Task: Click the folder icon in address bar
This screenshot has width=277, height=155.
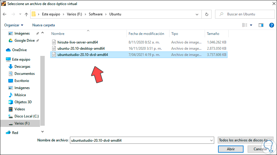Action: pyautogui.click(x=33, y=14)
